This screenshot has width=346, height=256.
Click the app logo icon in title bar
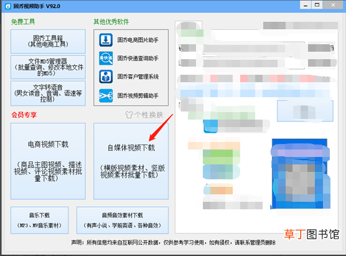[8, 6]
